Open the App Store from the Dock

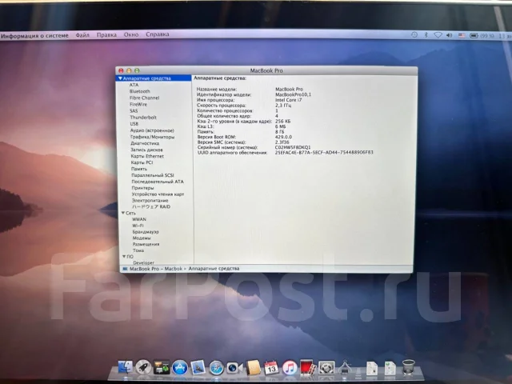pyautogui.click(x=180, y=368)
